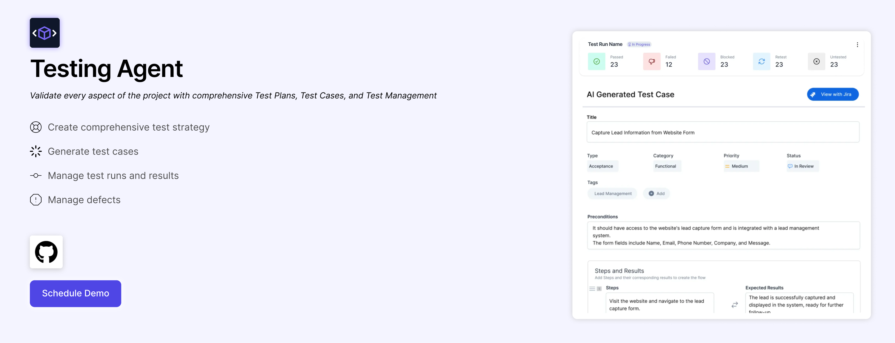
Task: Click the Title input field
Action: tap(723, 132)
